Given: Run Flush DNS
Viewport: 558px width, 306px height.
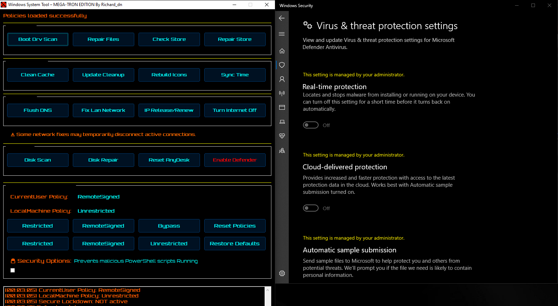Looking at the screenshot, I should coord(38,110).
